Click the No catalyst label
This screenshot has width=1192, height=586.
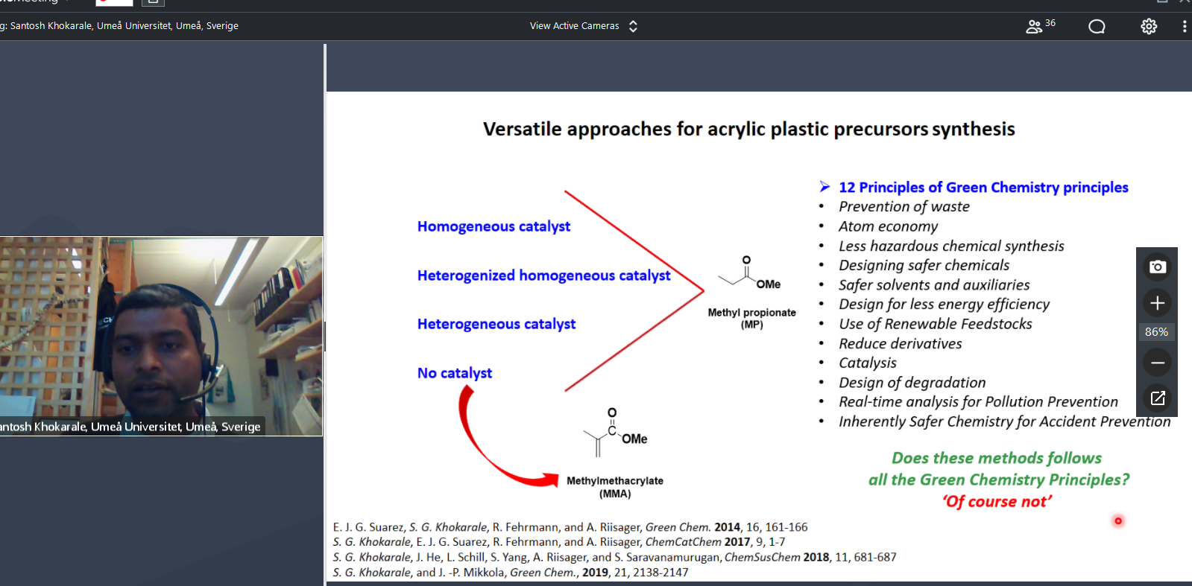455,373
